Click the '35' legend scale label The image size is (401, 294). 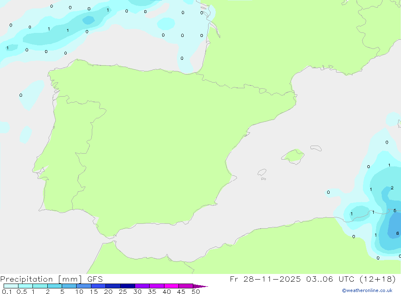pos(152,292)
